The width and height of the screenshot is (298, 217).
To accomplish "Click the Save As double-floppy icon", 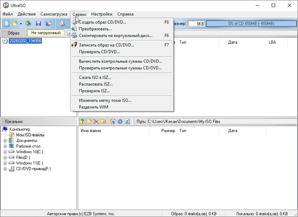I will pos(48,24).
